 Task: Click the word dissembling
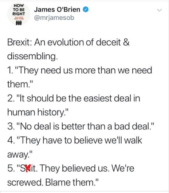[x=32, y=56]
